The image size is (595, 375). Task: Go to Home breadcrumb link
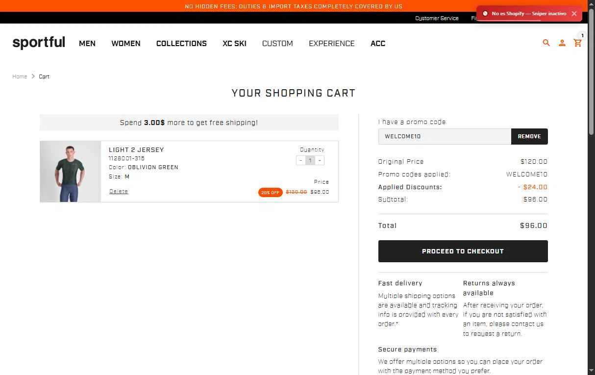(x=20, y=76)
